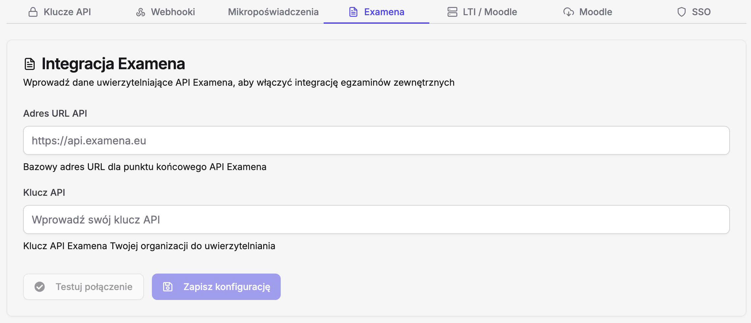Select the Examena tab
This screenshot has width=751, height=323.
[x=376, y=12]
